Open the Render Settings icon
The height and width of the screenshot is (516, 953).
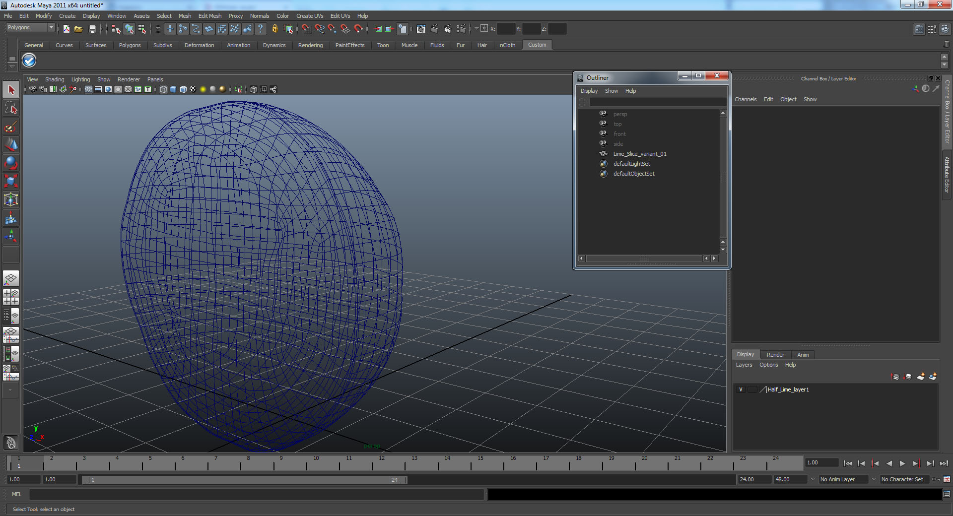point(461,29)
